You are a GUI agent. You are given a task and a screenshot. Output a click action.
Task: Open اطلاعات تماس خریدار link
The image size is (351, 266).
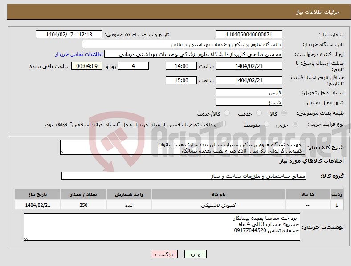pyautogui.click(x=79, y=54)
